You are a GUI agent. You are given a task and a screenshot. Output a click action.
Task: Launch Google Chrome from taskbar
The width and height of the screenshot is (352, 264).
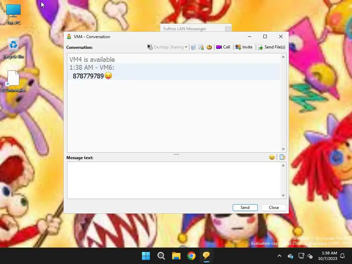[x=191, y=256]
